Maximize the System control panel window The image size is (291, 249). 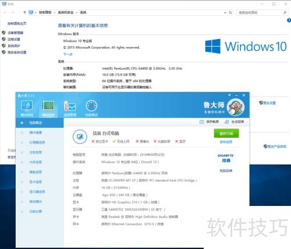click(x=274, y=4)
